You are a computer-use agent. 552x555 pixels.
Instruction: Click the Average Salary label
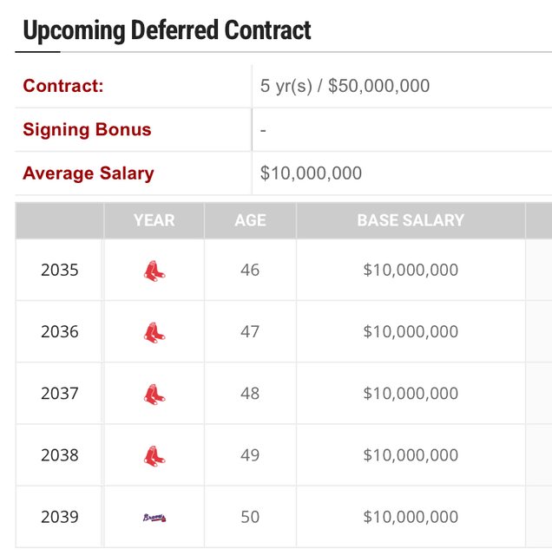[89, 173]
